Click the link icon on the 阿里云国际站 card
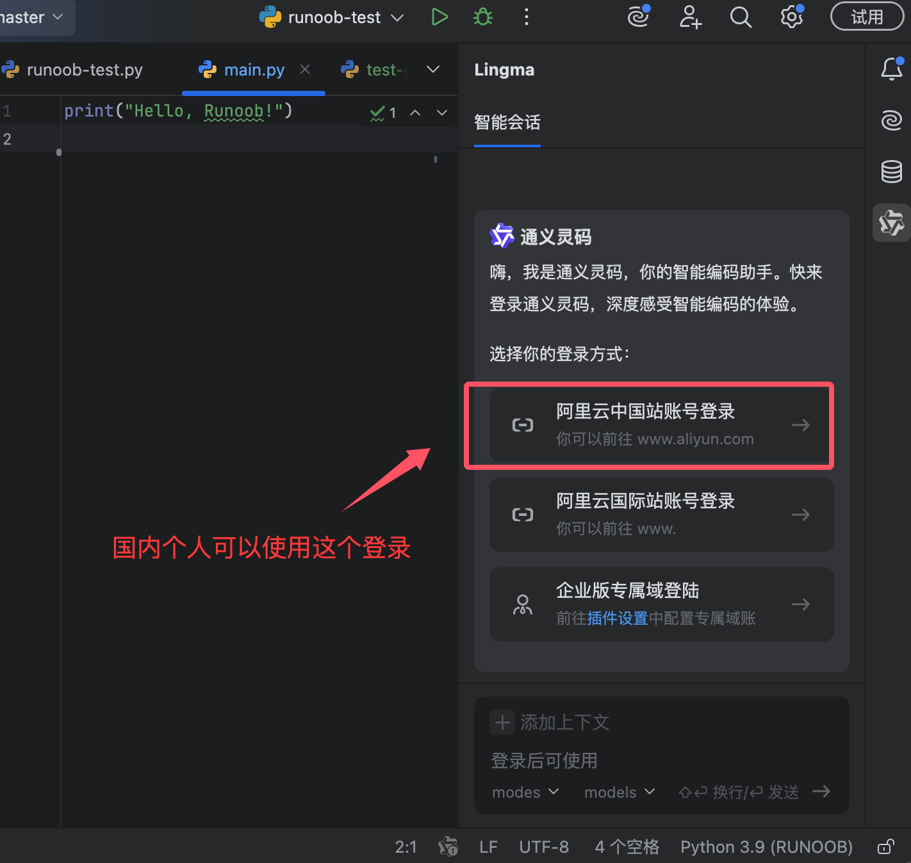 [523, 515]
